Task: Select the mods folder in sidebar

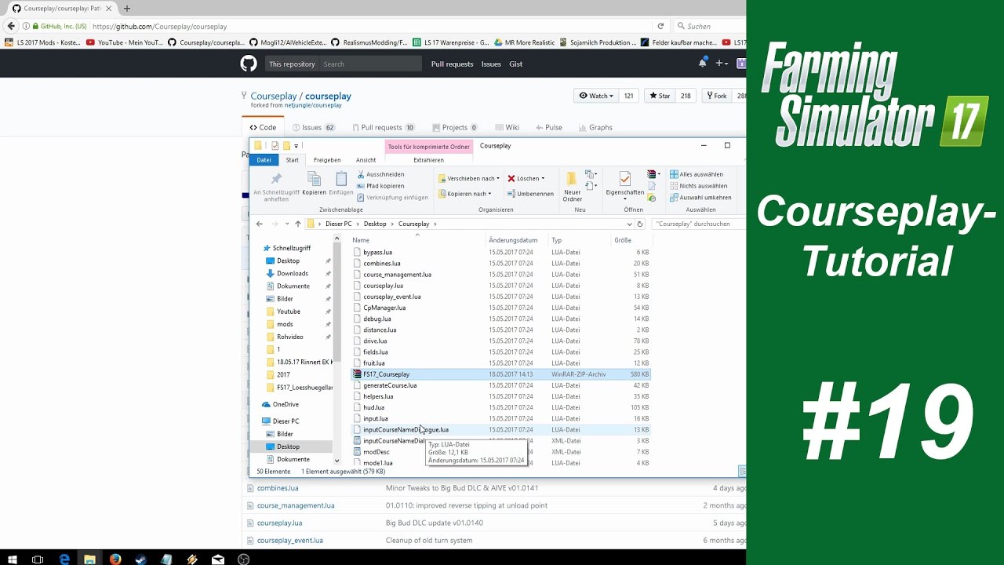Action: (x=285, y=324)
